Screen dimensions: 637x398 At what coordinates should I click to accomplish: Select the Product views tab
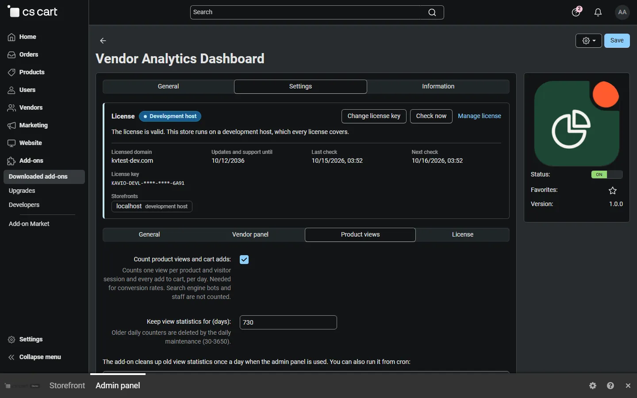pyautogui.click(x=361, y=235)
